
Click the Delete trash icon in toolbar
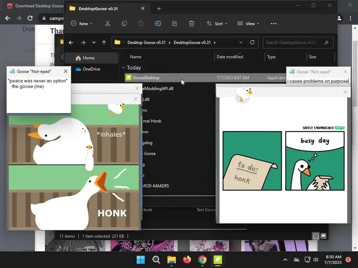[x=192, y=23]
